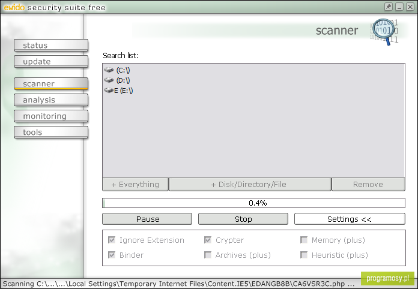The width and height of the screenshot is (418, 289).
Task: Switch to the scanner section
Action: [51, 83]
